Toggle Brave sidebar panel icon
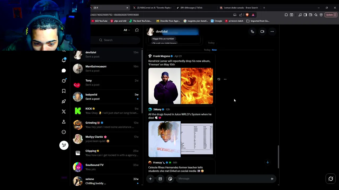This screenshot has width=339, height=190. click(x=305, y=15)
